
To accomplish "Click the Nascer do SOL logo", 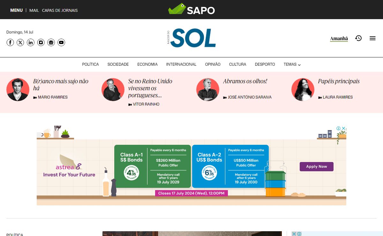I will coord(191,38).
